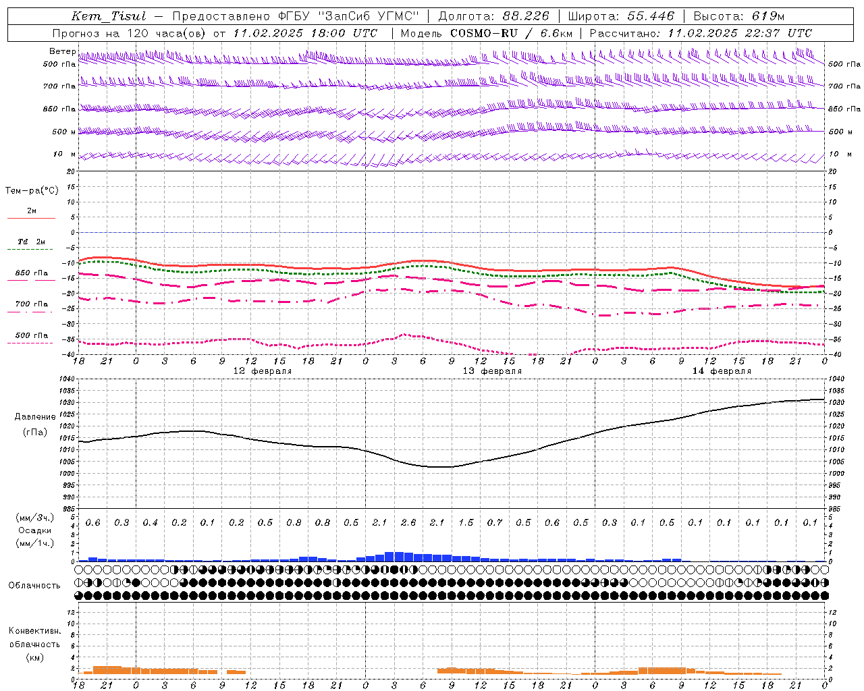Click the 'Ветер' wind panel label
864x691 pixels.
click(x=62, y=51)
